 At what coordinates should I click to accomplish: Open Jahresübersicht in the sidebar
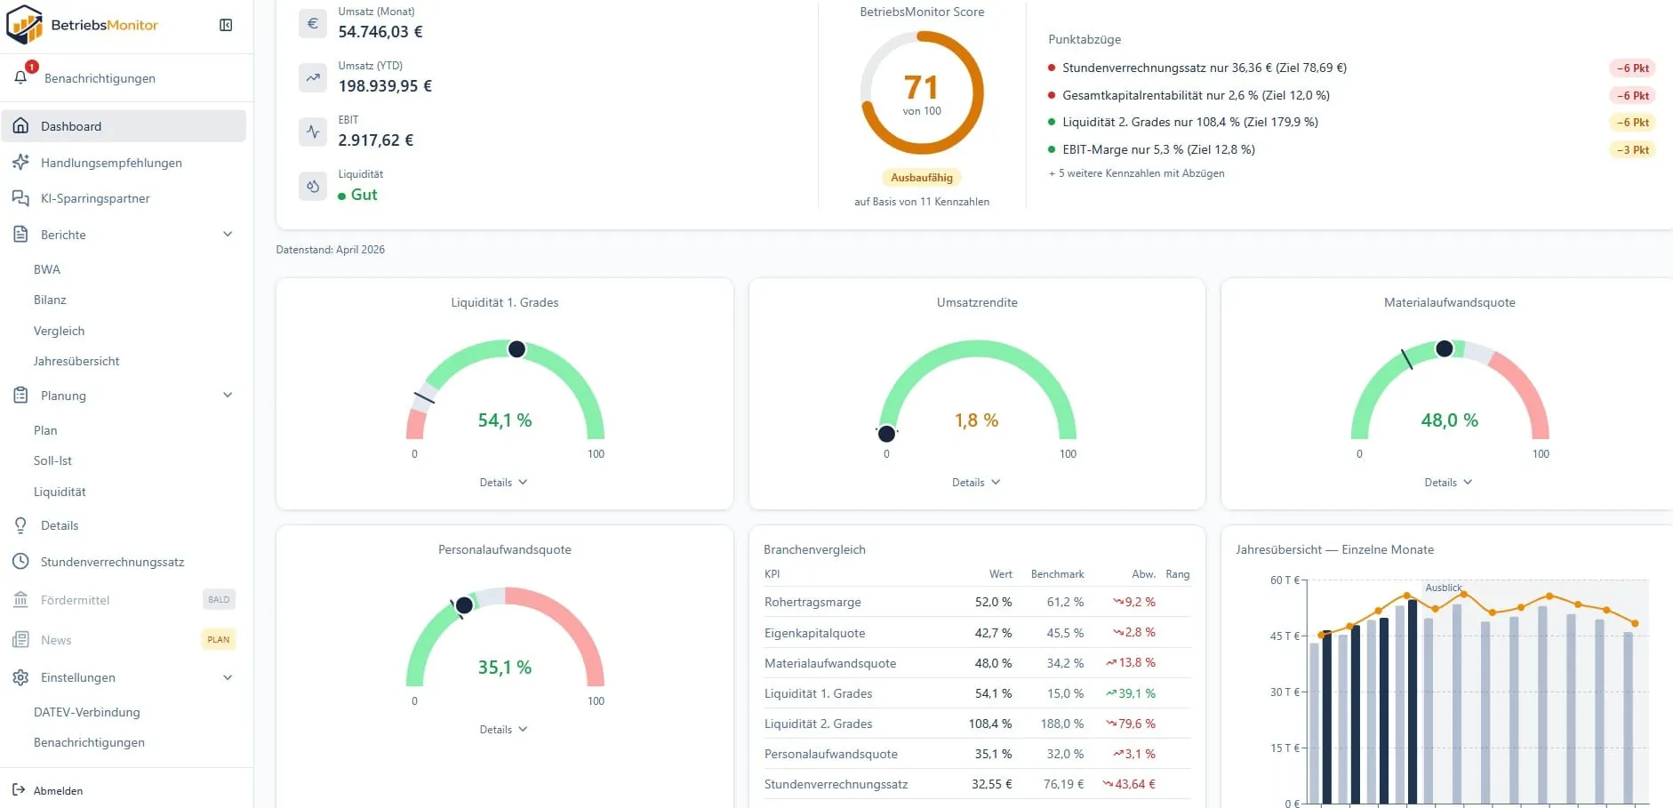76,361
